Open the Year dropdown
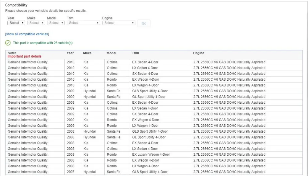The height and width of the screenshot is (176, 308). click(16, 23)
